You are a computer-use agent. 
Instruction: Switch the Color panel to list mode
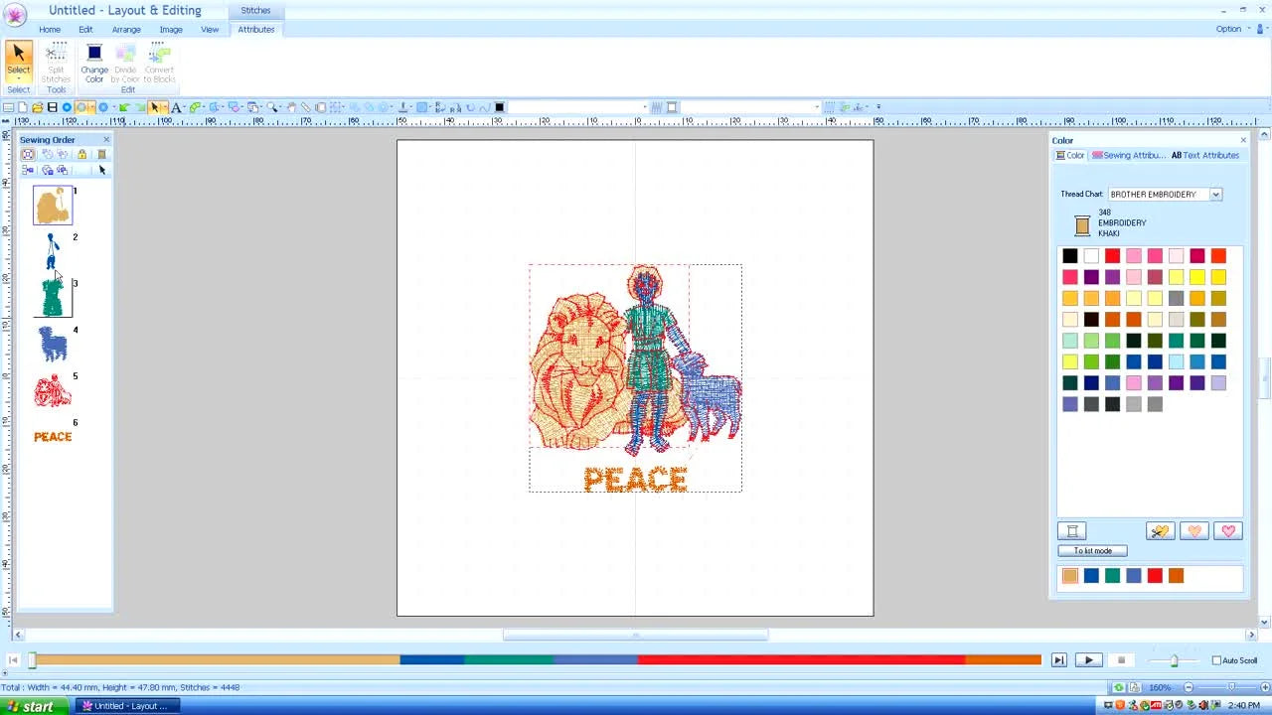coord(1092,549)
